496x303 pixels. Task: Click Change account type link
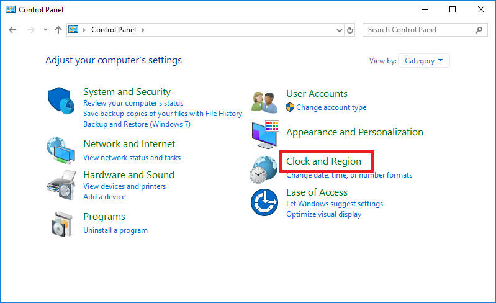click(331, 107)
